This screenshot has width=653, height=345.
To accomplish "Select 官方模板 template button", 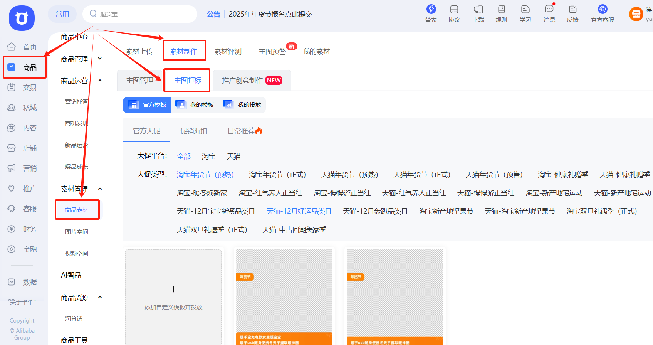I will (x=147, y=105).
